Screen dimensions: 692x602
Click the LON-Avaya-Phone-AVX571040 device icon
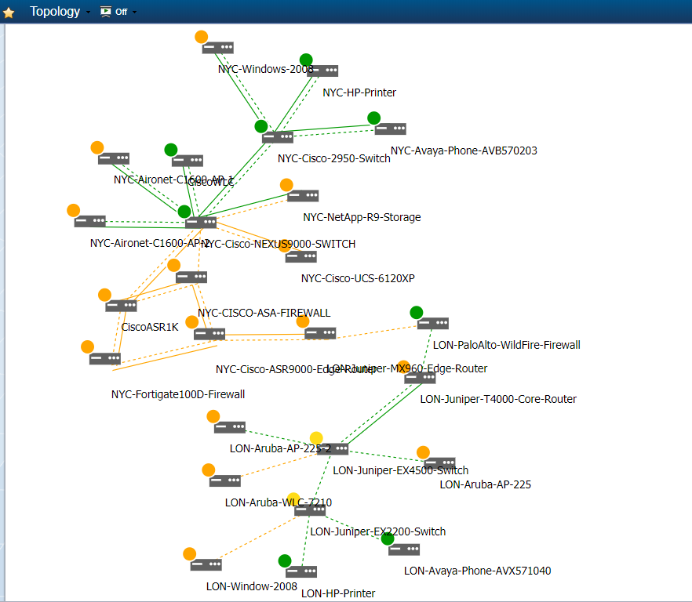[404, 549]
